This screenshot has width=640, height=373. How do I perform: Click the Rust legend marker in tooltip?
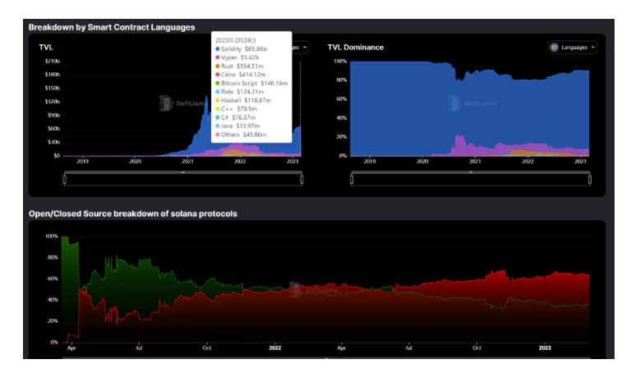pos(217,66)
